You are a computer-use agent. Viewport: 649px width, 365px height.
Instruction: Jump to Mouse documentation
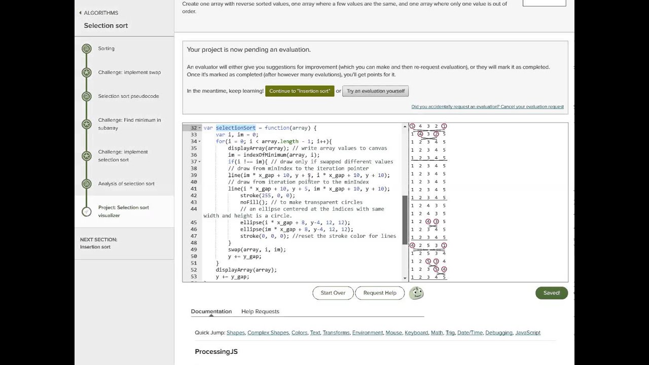coord(393,333)
